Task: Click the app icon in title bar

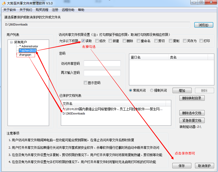Action: [x=4, y=3]
